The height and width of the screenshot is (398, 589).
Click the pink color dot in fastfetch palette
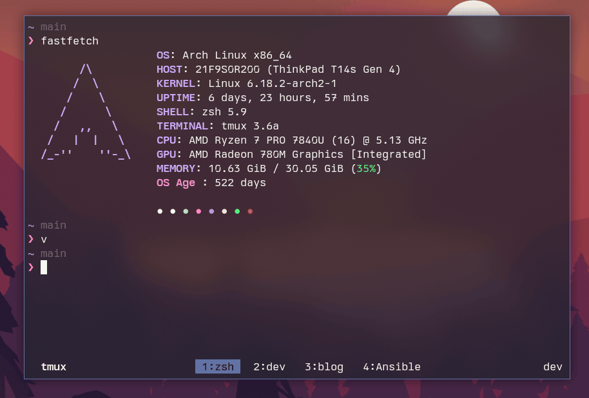click(198, 211)
